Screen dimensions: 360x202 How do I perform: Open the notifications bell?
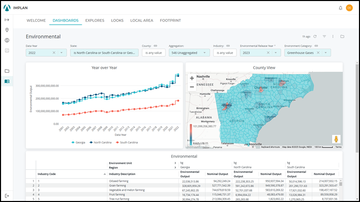point(340,8)
